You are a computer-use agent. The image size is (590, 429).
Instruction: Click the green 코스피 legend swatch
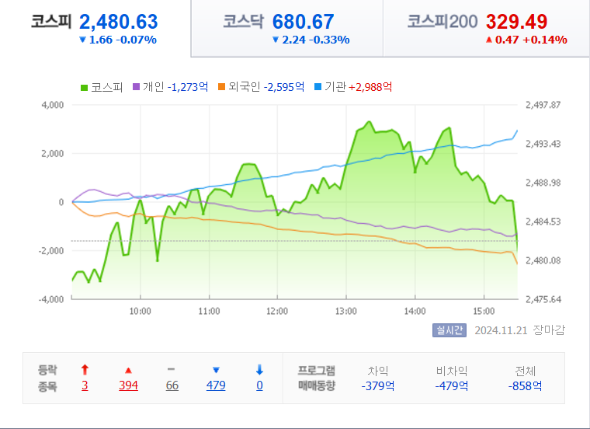(x=85, y=88)
